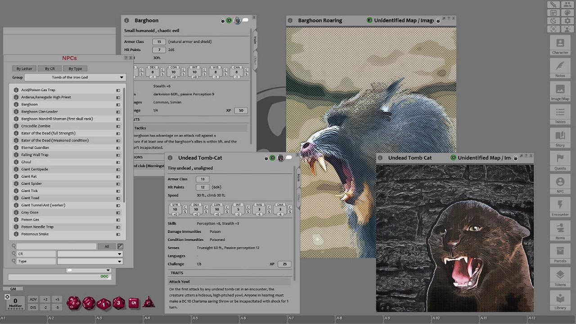Click the All button in the NPC filter bar

point(108,247)
